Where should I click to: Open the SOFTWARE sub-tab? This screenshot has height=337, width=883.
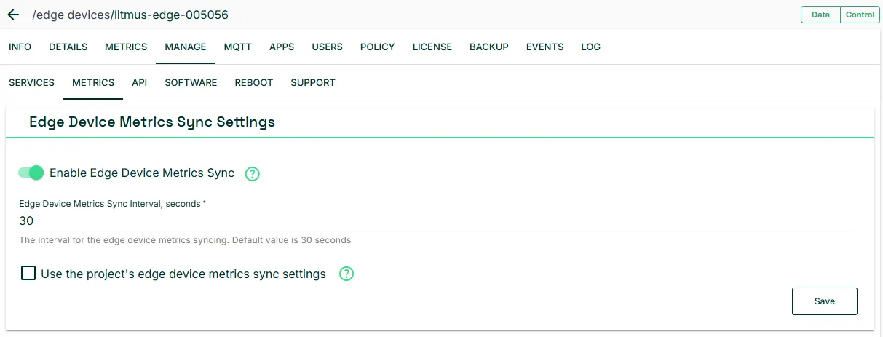point(191,82)
